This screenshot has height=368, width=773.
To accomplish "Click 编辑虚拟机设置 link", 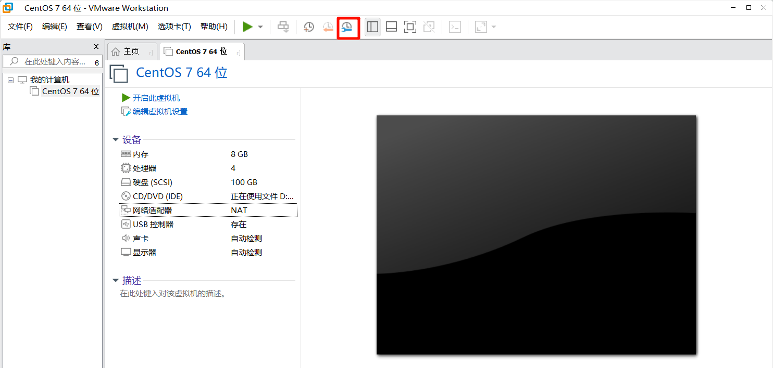I will pyautogui.click(x=160, y=111).
